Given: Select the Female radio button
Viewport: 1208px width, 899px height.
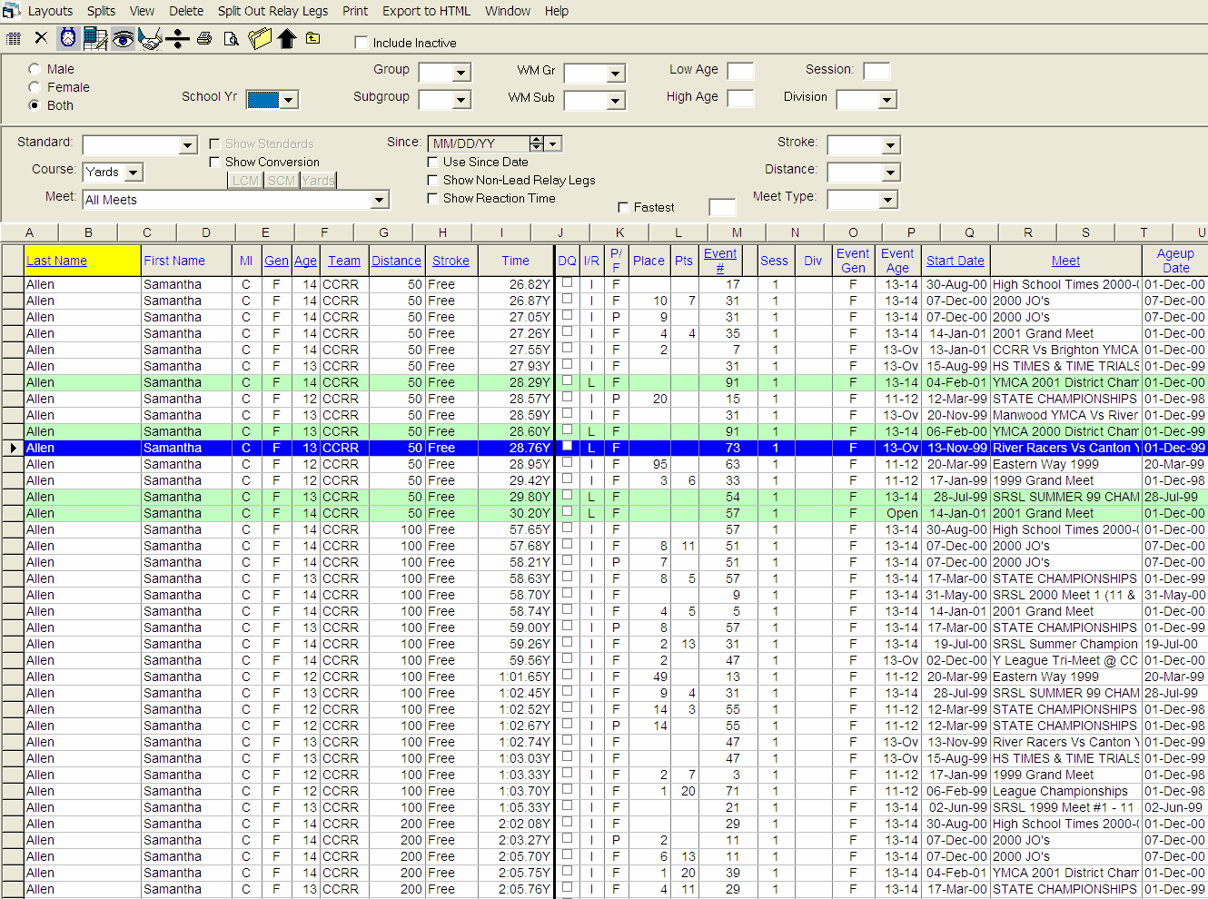Looking at the screenshot, I should point(35,87).
